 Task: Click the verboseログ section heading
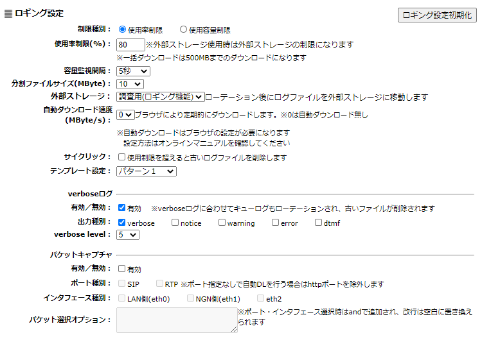pos(90,194)
